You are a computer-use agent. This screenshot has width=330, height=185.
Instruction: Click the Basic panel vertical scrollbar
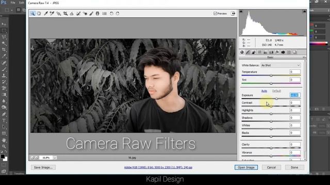(305, 110)
